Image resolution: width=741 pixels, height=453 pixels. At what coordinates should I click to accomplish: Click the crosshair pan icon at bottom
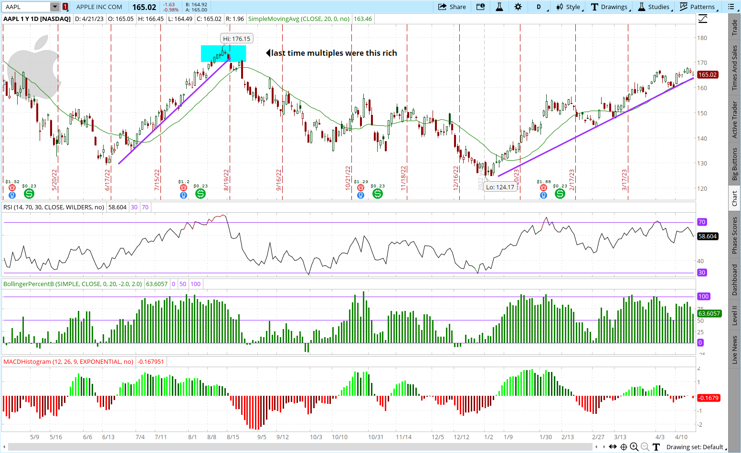(x=624, y=447)
